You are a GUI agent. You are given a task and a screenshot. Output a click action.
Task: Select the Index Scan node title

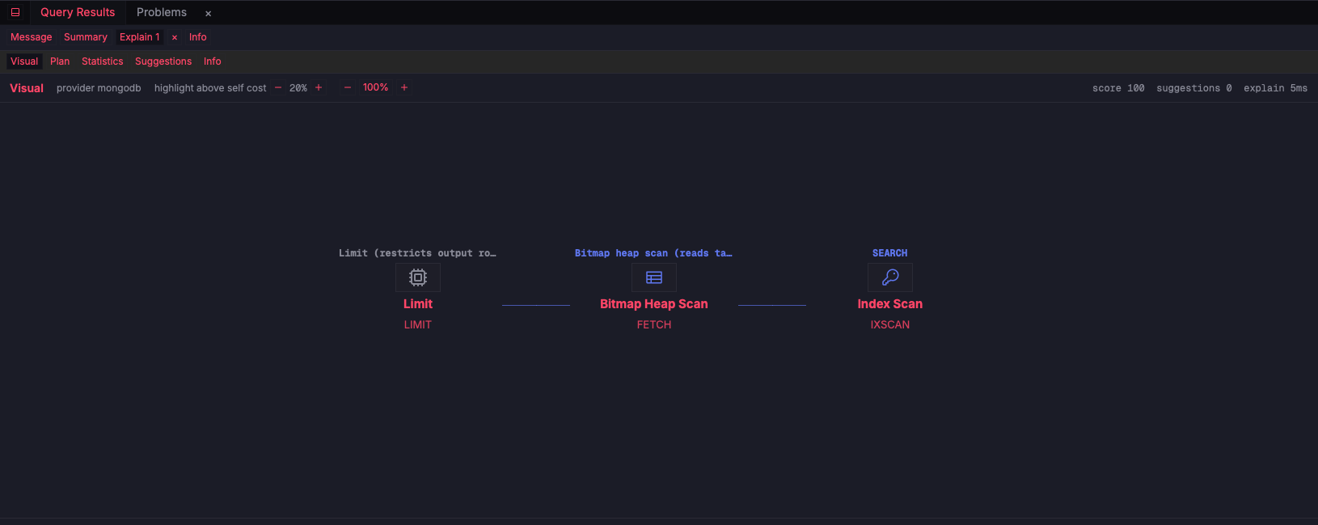pos(890,304)
